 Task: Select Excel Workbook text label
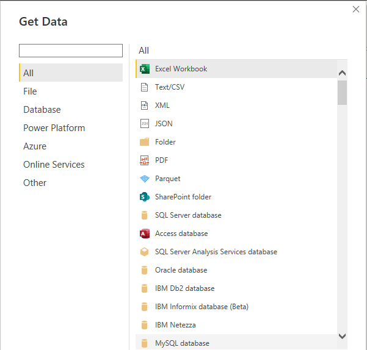click(181, 69)
